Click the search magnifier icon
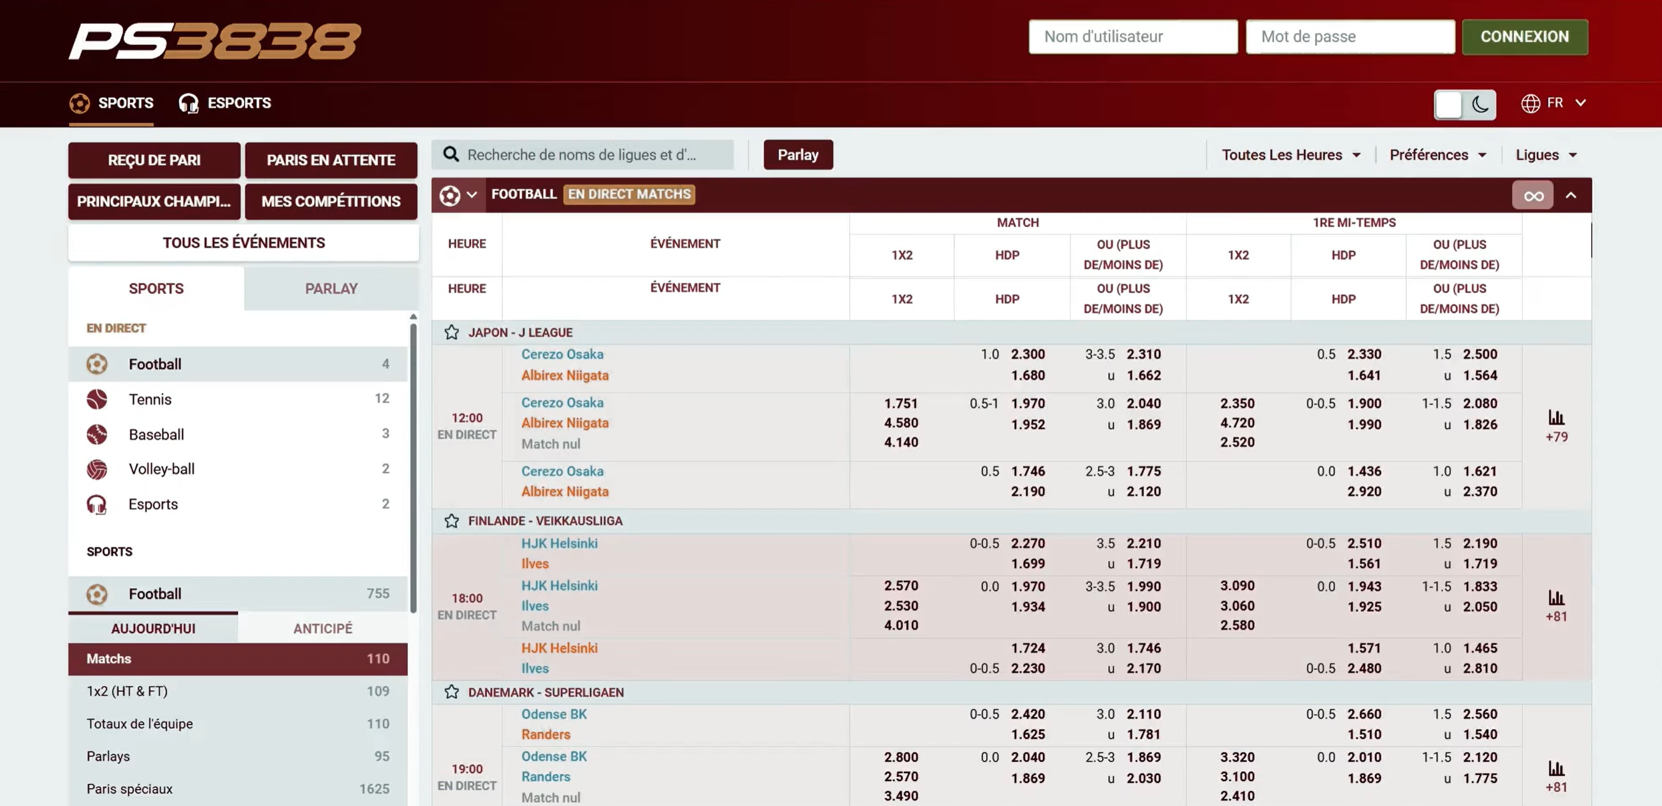The width and height of the screenshot is (1662, 806). coord(451,155)
